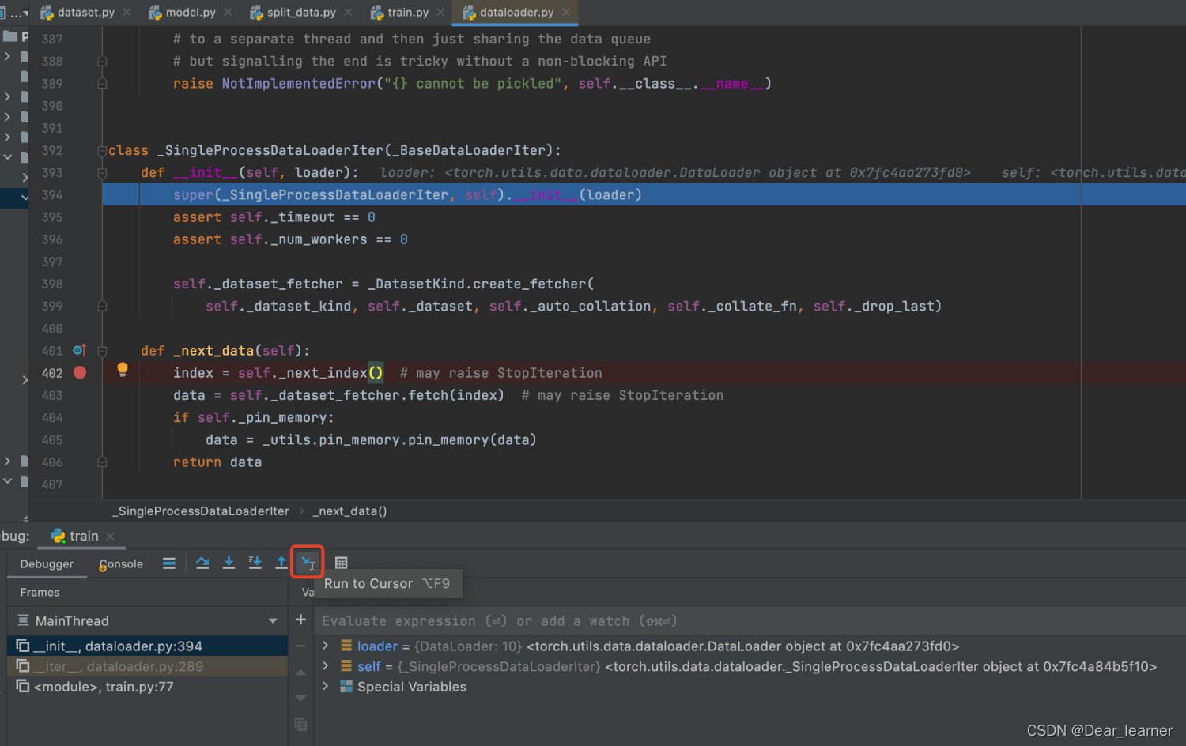Add a new watch with plus icon

click(x=300, y=620)
